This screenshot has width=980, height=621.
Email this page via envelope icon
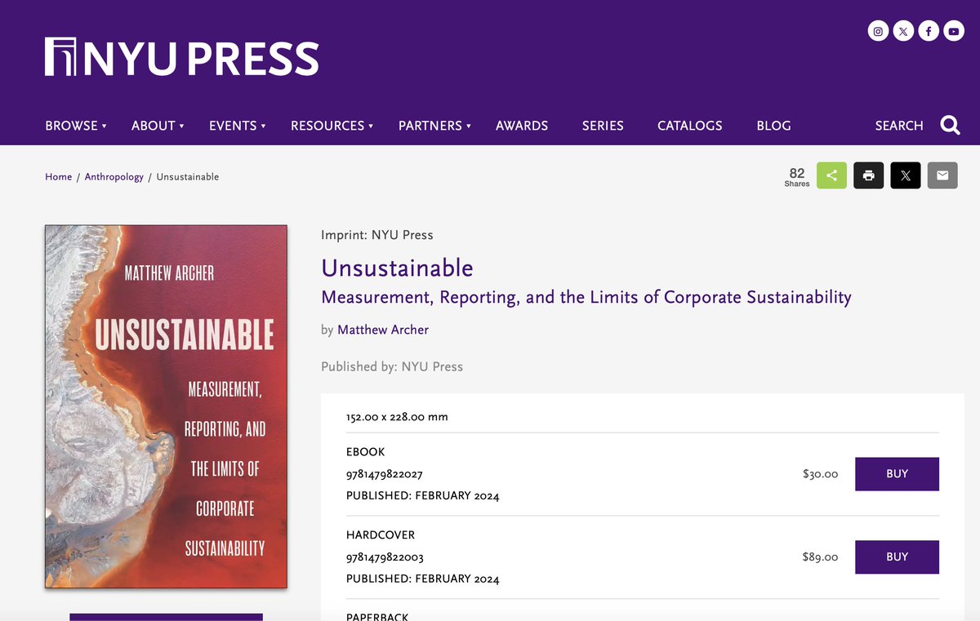(942, 175)
